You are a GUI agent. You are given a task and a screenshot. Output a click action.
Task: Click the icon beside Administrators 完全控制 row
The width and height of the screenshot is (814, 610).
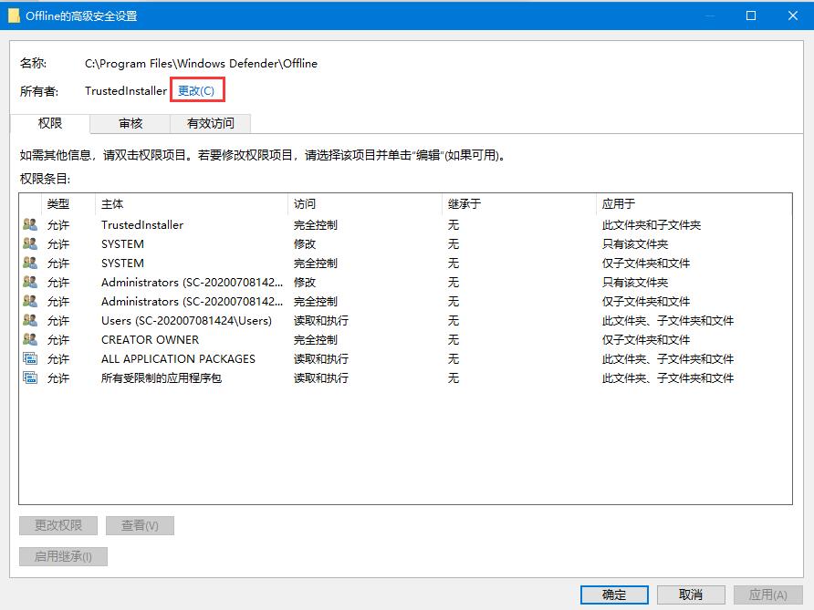[x=29, y=301]
